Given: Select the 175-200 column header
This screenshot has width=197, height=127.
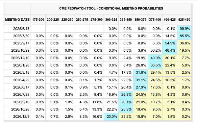Looking at the screenshot, I should (x=38, y=20).
